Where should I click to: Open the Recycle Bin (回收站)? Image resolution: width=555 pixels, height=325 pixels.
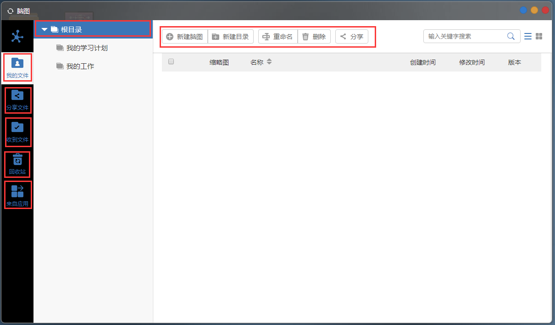[17, 165]
